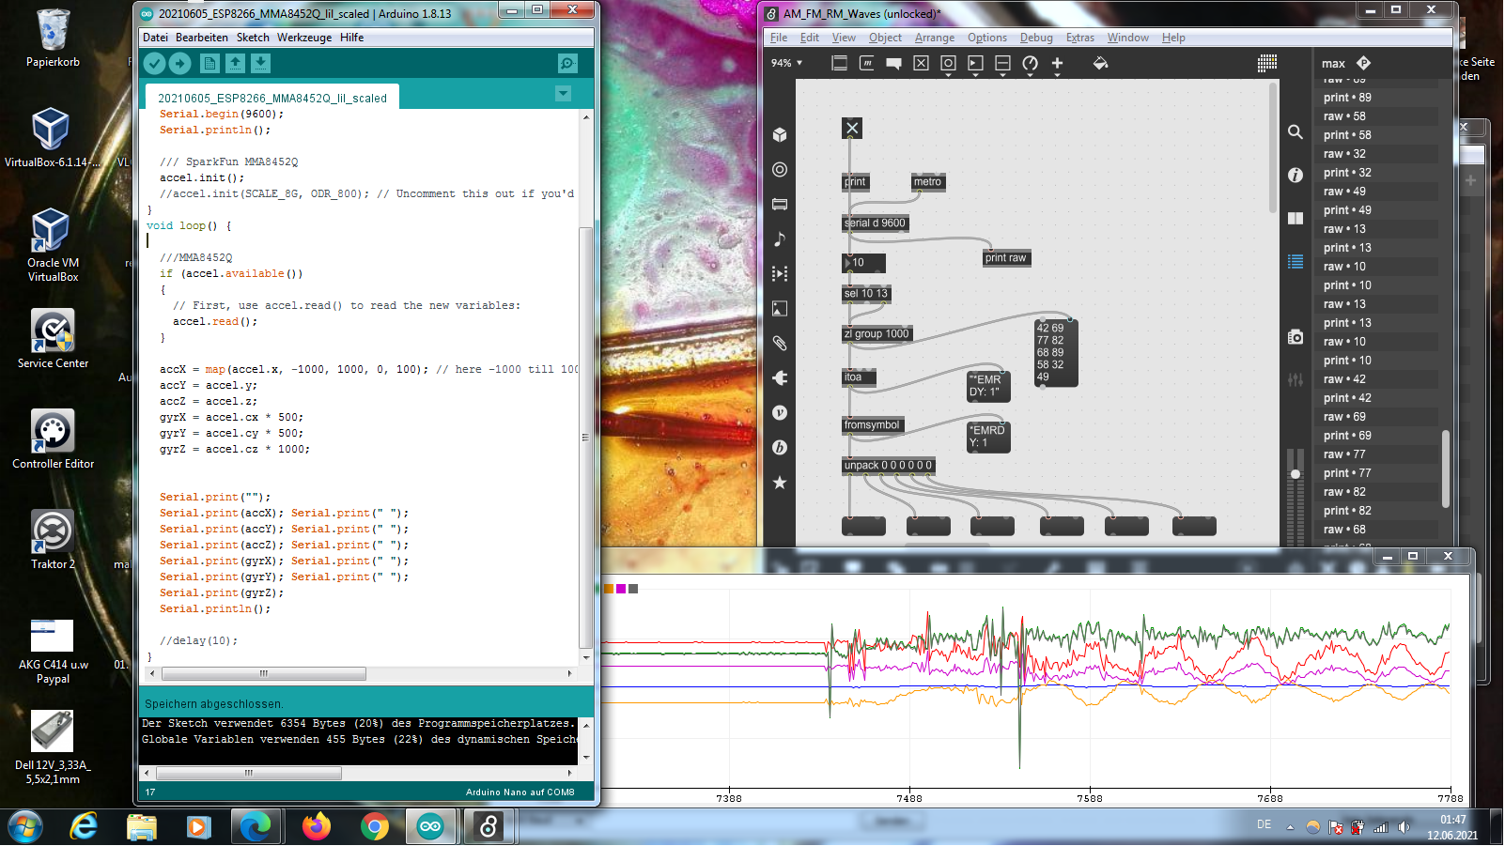Screen dimensions: 1505x846
Task: Click the Max audio level slider knob
Action: coord(1296,474)
